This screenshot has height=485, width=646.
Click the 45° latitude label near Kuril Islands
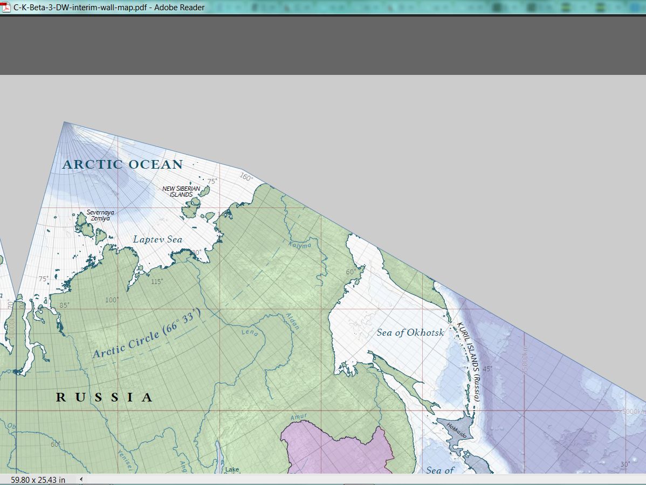[x=487, y=369]
